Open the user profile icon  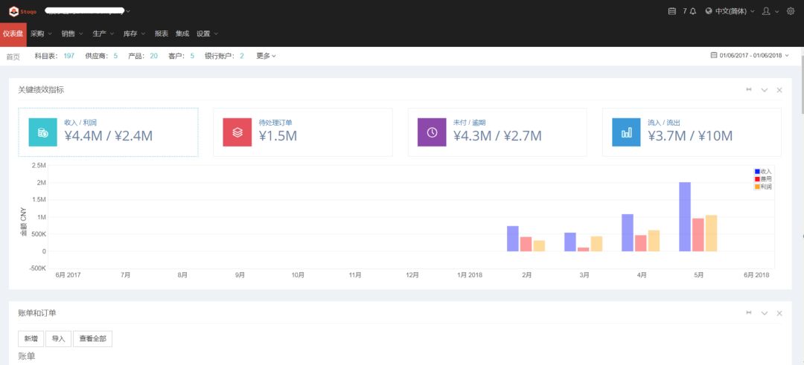point(766,11)
